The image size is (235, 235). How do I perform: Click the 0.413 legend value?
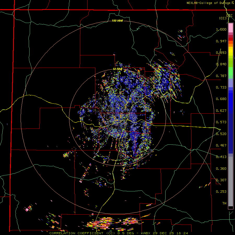tap(221, 157)
